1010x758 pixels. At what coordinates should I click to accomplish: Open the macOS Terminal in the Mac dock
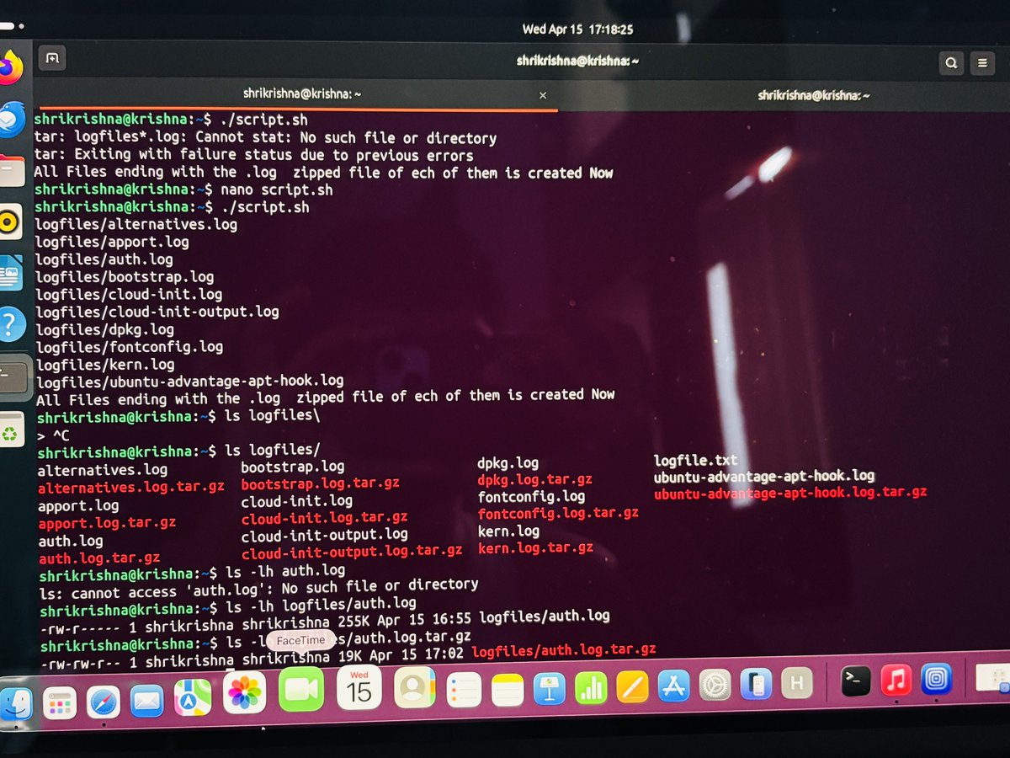pyautogui.click(x=856, y=680)
